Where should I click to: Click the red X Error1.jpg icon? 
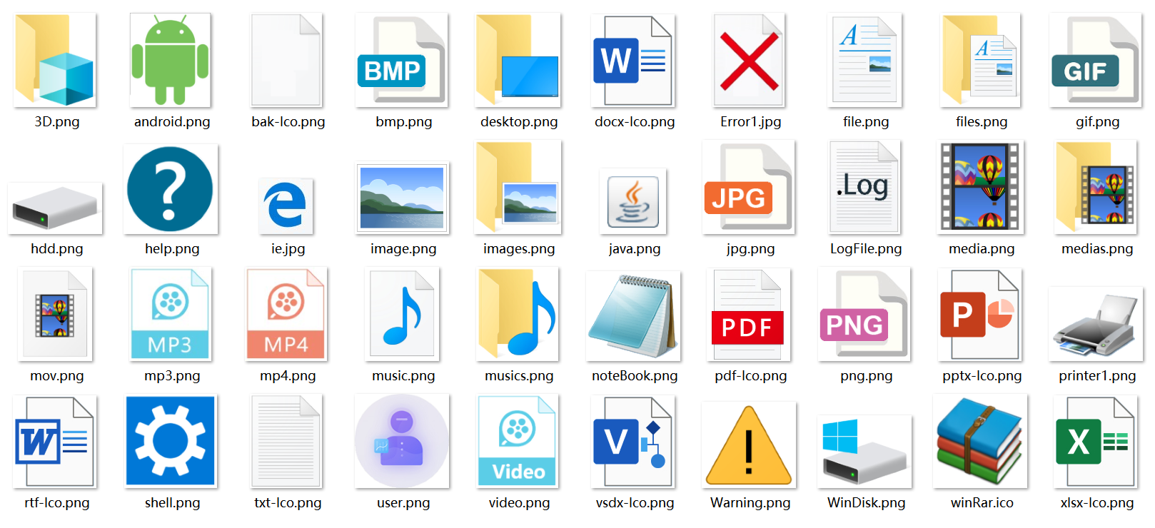coord(749,60)
